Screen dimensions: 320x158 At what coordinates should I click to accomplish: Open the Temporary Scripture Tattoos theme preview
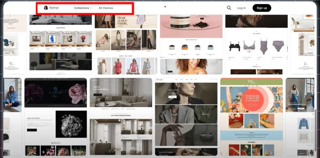252,117
